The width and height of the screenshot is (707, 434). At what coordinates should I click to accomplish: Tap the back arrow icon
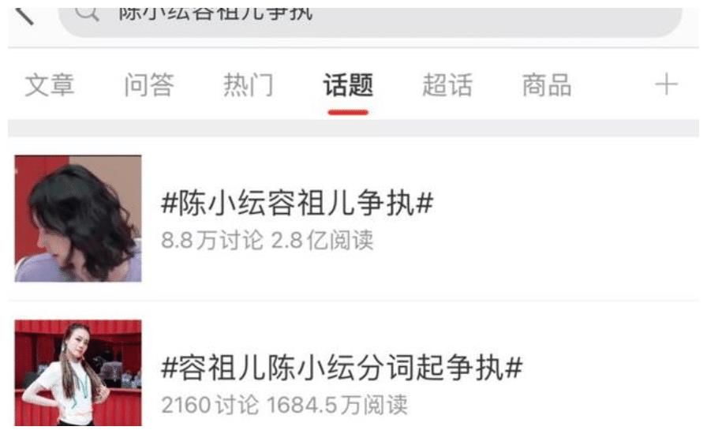point(24,17)
